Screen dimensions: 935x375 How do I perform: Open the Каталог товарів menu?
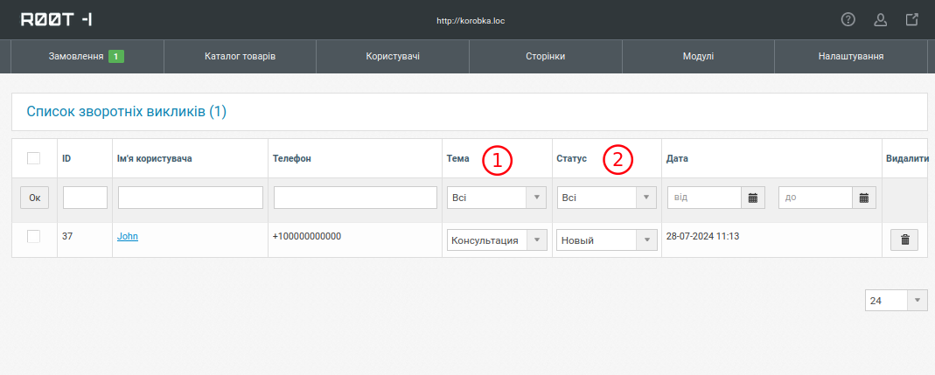pos(240,57)
